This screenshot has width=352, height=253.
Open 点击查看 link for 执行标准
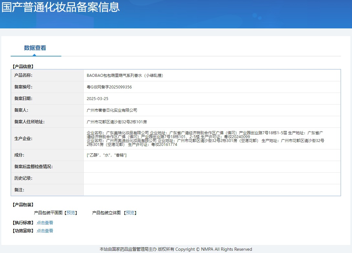pos(45,223)
